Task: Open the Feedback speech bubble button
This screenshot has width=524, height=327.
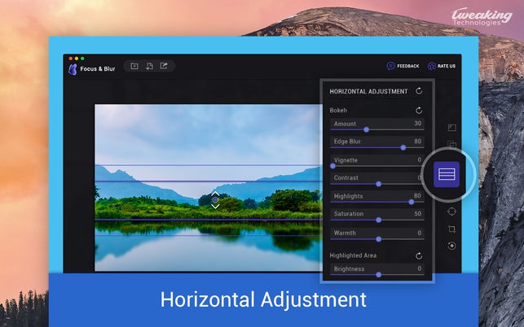Action: click(x=403, y=66)
